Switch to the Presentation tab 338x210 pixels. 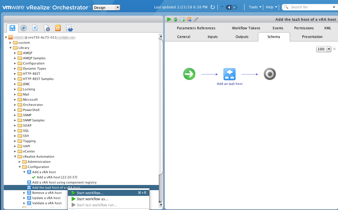pyautogui.click(x=312, y=37)
